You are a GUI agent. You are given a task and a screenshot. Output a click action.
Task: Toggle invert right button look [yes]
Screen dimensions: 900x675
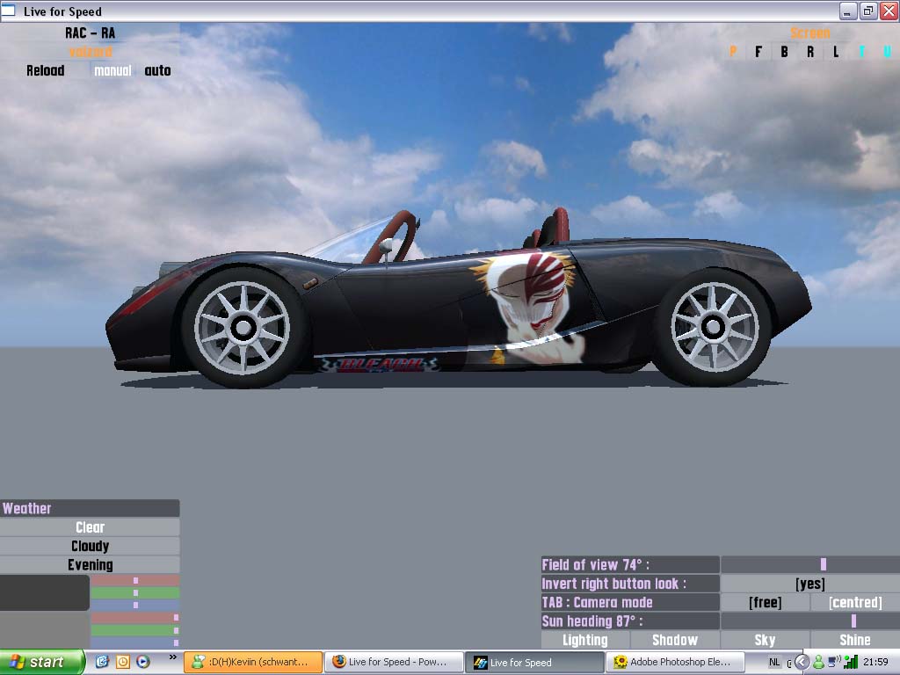tap(809, 584)
